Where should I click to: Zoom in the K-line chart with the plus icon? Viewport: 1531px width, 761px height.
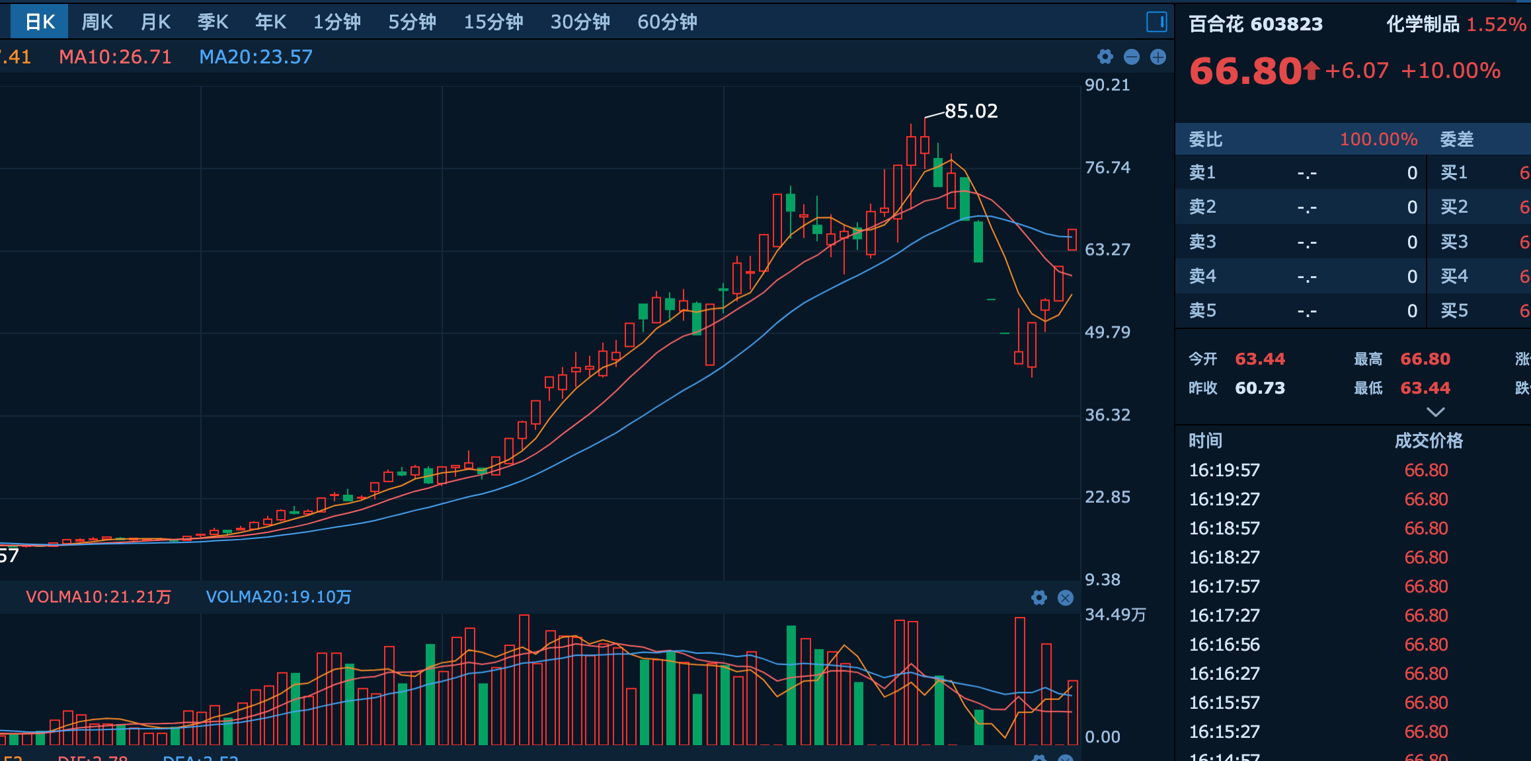coord(1158,57)
